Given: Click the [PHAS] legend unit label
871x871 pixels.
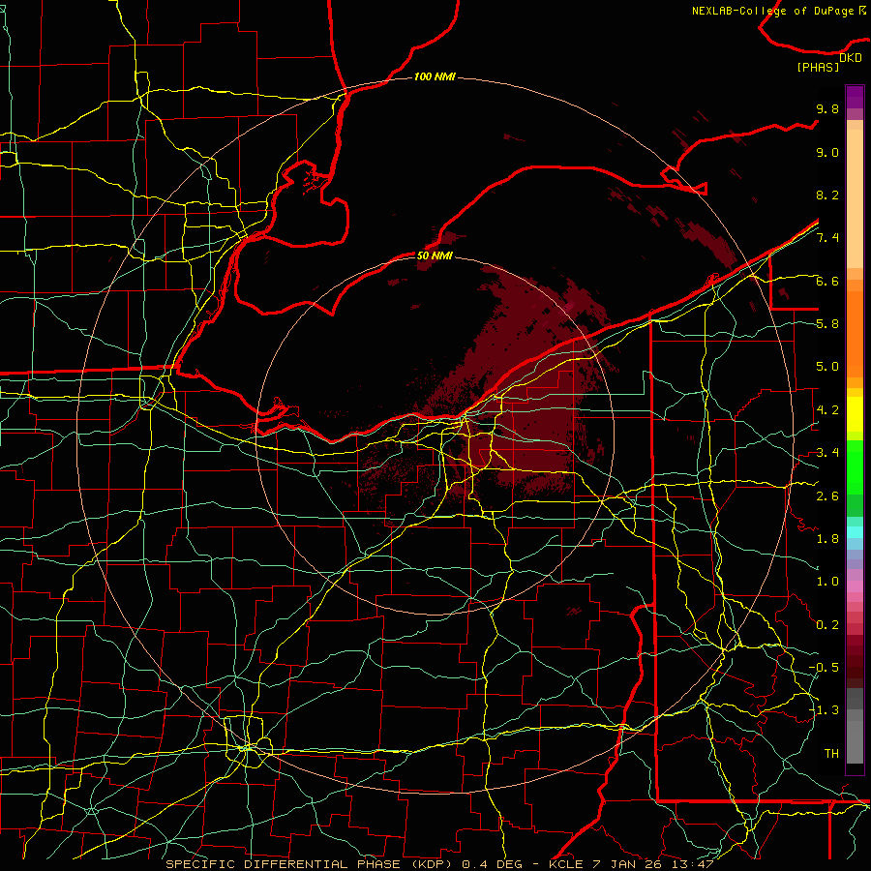Looking at the screenshot, I should pos(818,67).
